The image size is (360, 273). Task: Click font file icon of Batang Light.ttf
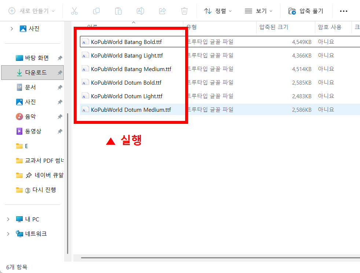point(85,55)
